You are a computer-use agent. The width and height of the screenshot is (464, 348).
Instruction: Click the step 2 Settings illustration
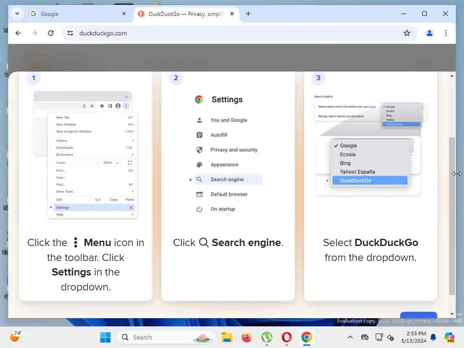coord(228,154)
